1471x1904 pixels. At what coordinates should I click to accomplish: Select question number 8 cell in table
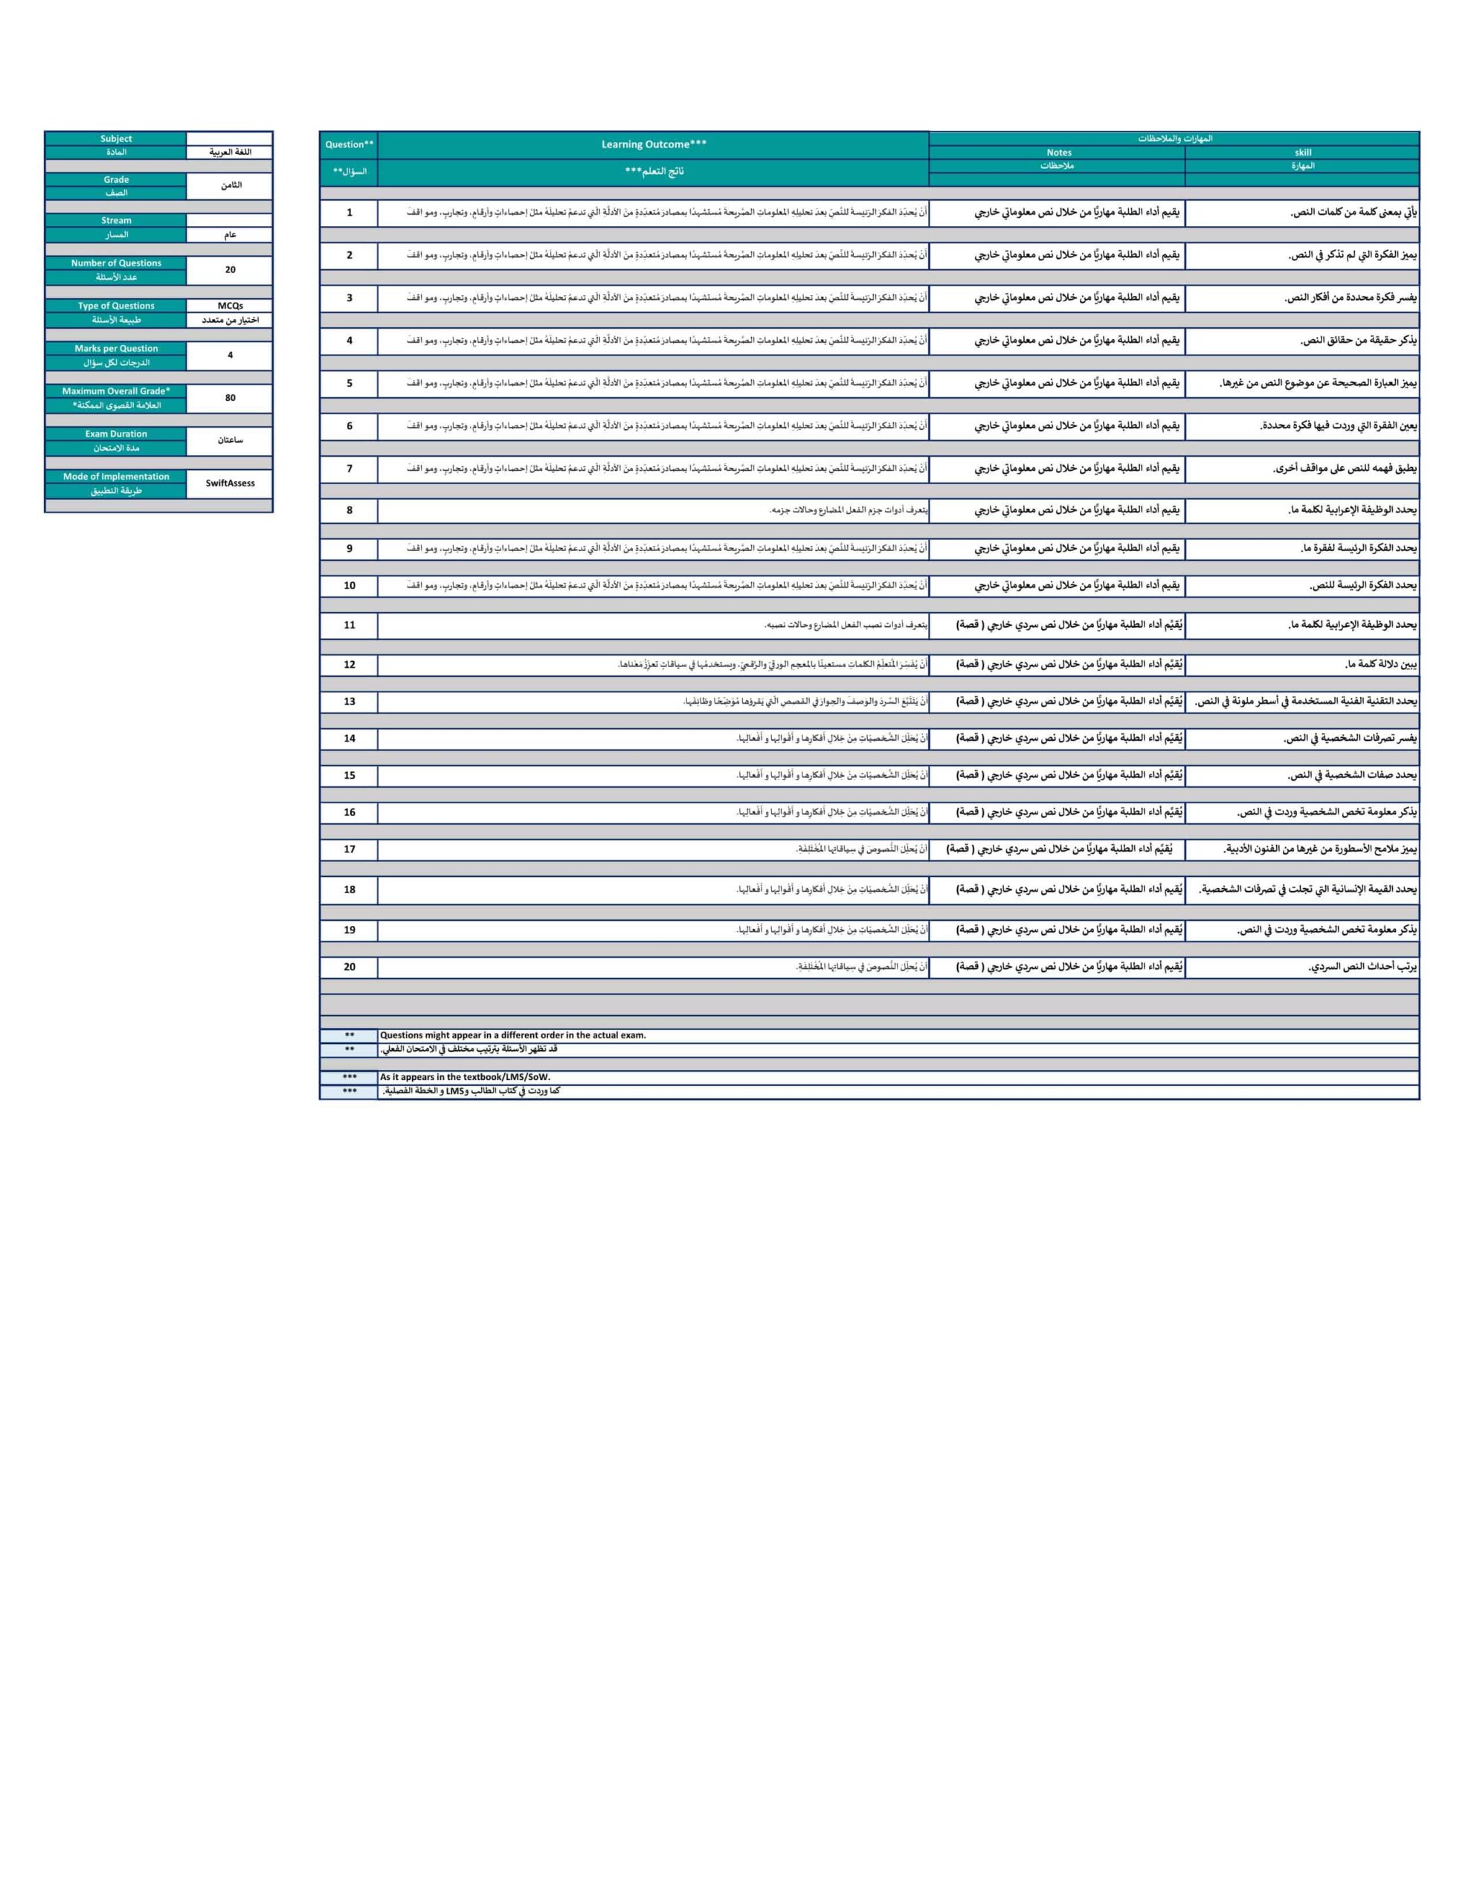[x=350, y=510]
